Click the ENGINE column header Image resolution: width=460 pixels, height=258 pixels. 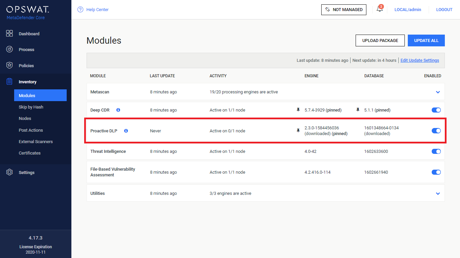tap(311, 76)
